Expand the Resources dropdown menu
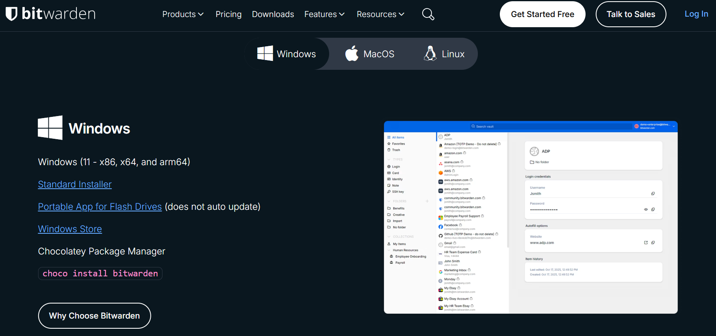This screenshot has width=716, height=336. [x=380, y=14]
